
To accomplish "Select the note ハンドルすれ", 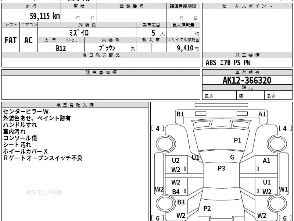I will click(20, 125).
